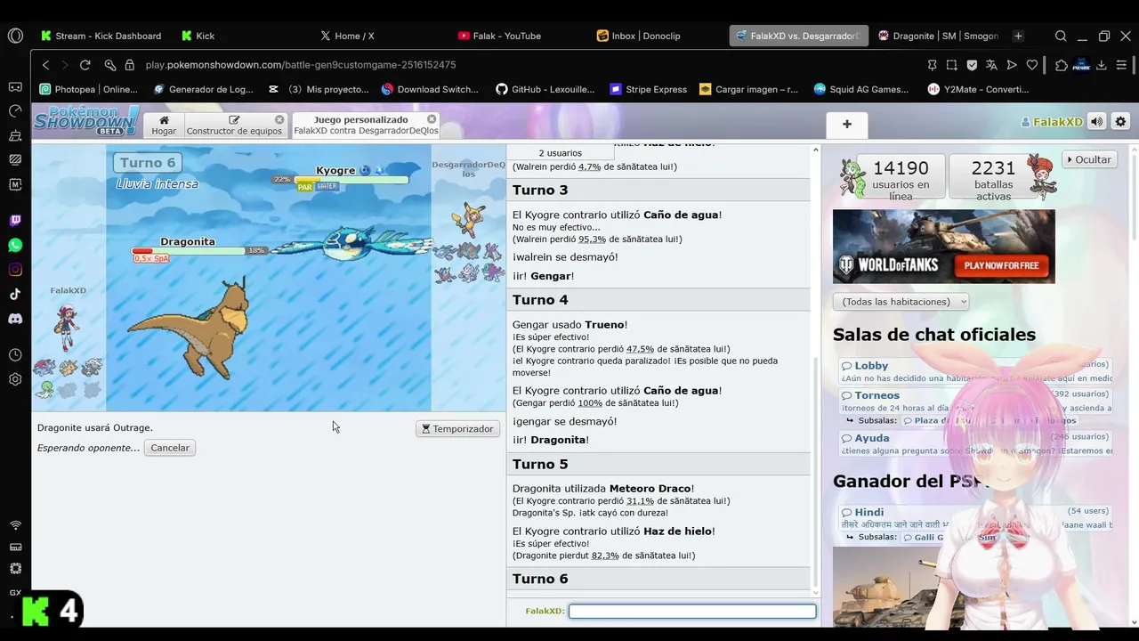Click the Cancelar button
This screenshot has width=1139, height=641.
(x=170, y=448)
